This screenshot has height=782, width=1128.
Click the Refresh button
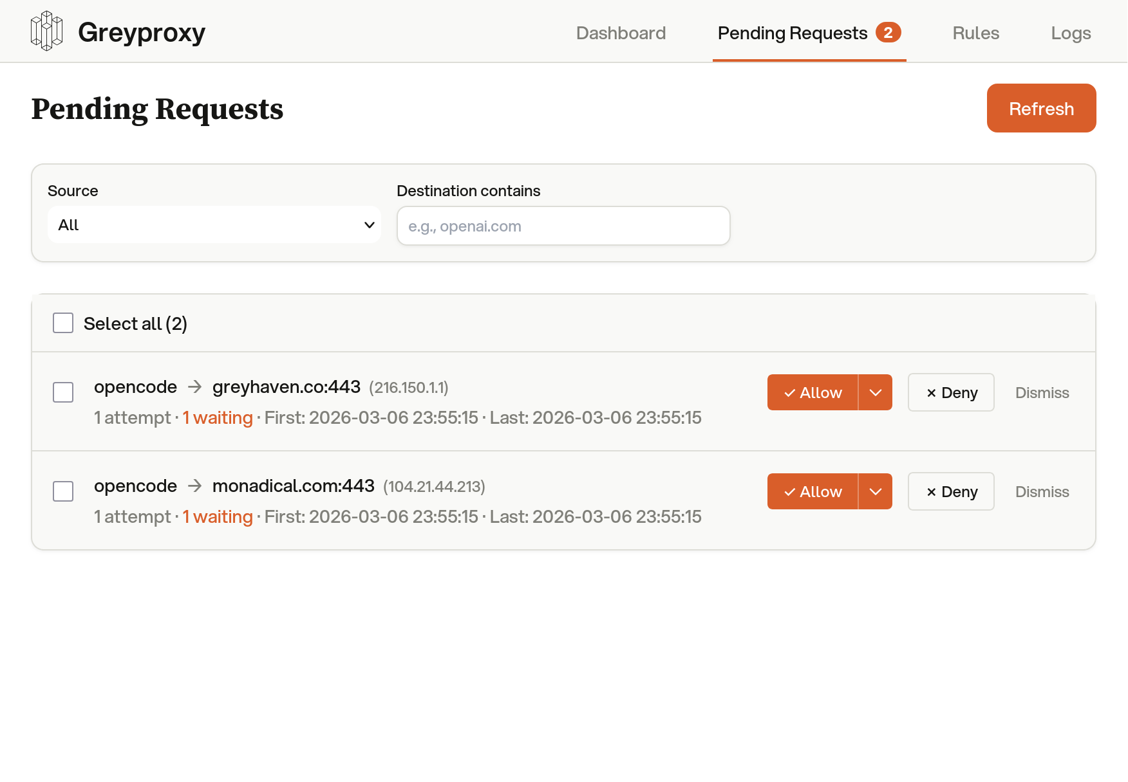point(1041,108)
